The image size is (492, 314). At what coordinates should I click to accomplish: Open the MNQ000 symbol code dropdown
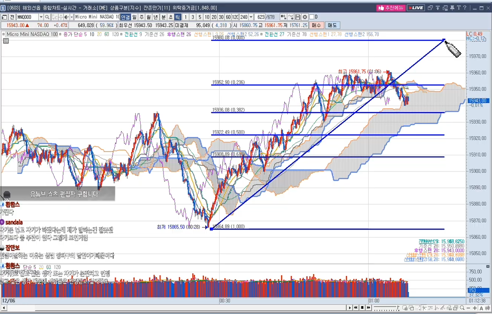[x=41, y=17]
